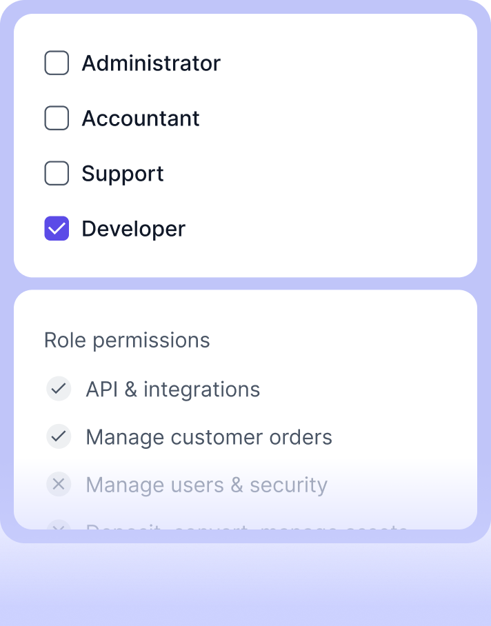The width and height of the screenshot is (491, 626).
Task: Open the Manage customer orders permission
Action: [208, 437]
